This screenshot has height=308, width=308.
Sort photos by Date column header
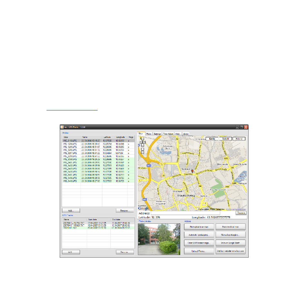(71, 137)
